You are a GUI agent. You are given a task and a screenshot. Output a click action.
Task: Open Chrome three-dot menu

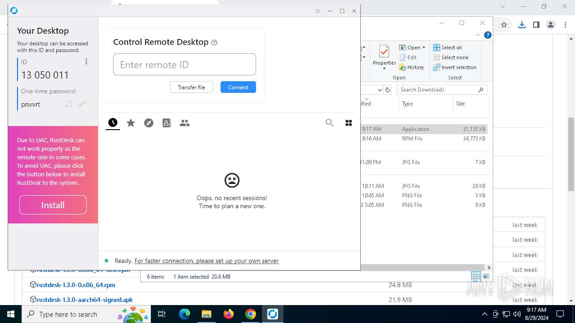[x=565, y=25]
